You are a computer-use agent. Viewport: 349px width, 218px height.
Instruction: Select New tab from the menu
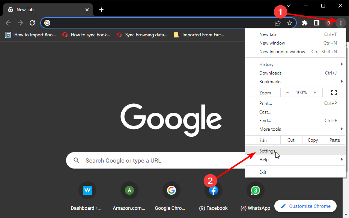[295, 34]
